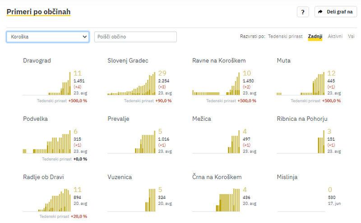Sort by Tedenski prirast
The image size is (361, 223).
point(286,36)
